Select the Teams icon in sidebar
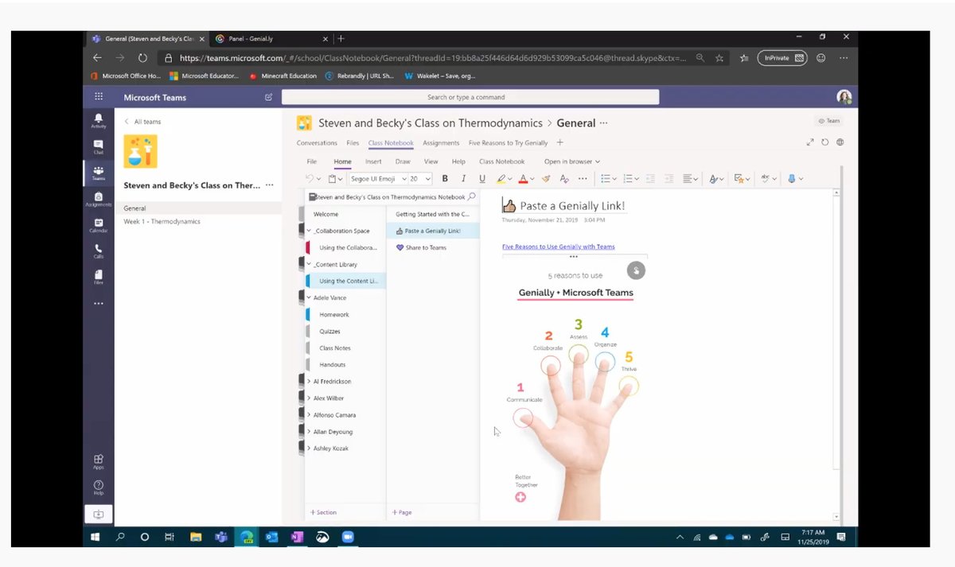This screenshot has height=567, width=955. pyautogui.click(x=99, y=173)
